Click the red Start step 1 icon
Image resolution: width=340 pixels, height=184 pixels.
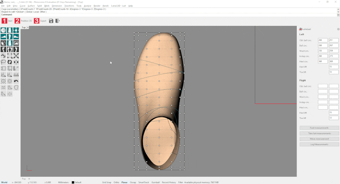click(x=4, y=21)
